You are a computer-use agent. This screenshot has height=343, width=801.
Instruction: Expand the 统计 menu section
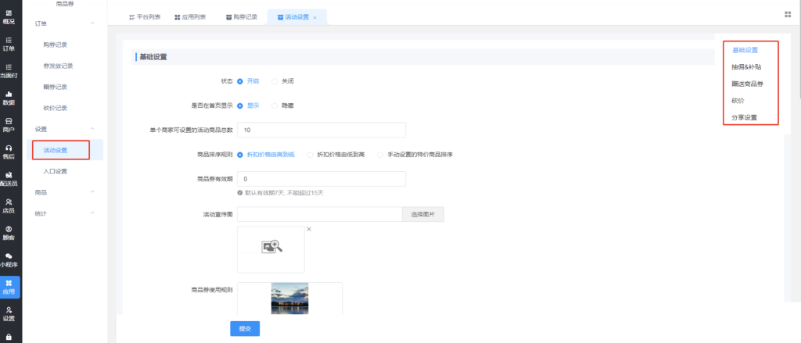coord(93,212)
